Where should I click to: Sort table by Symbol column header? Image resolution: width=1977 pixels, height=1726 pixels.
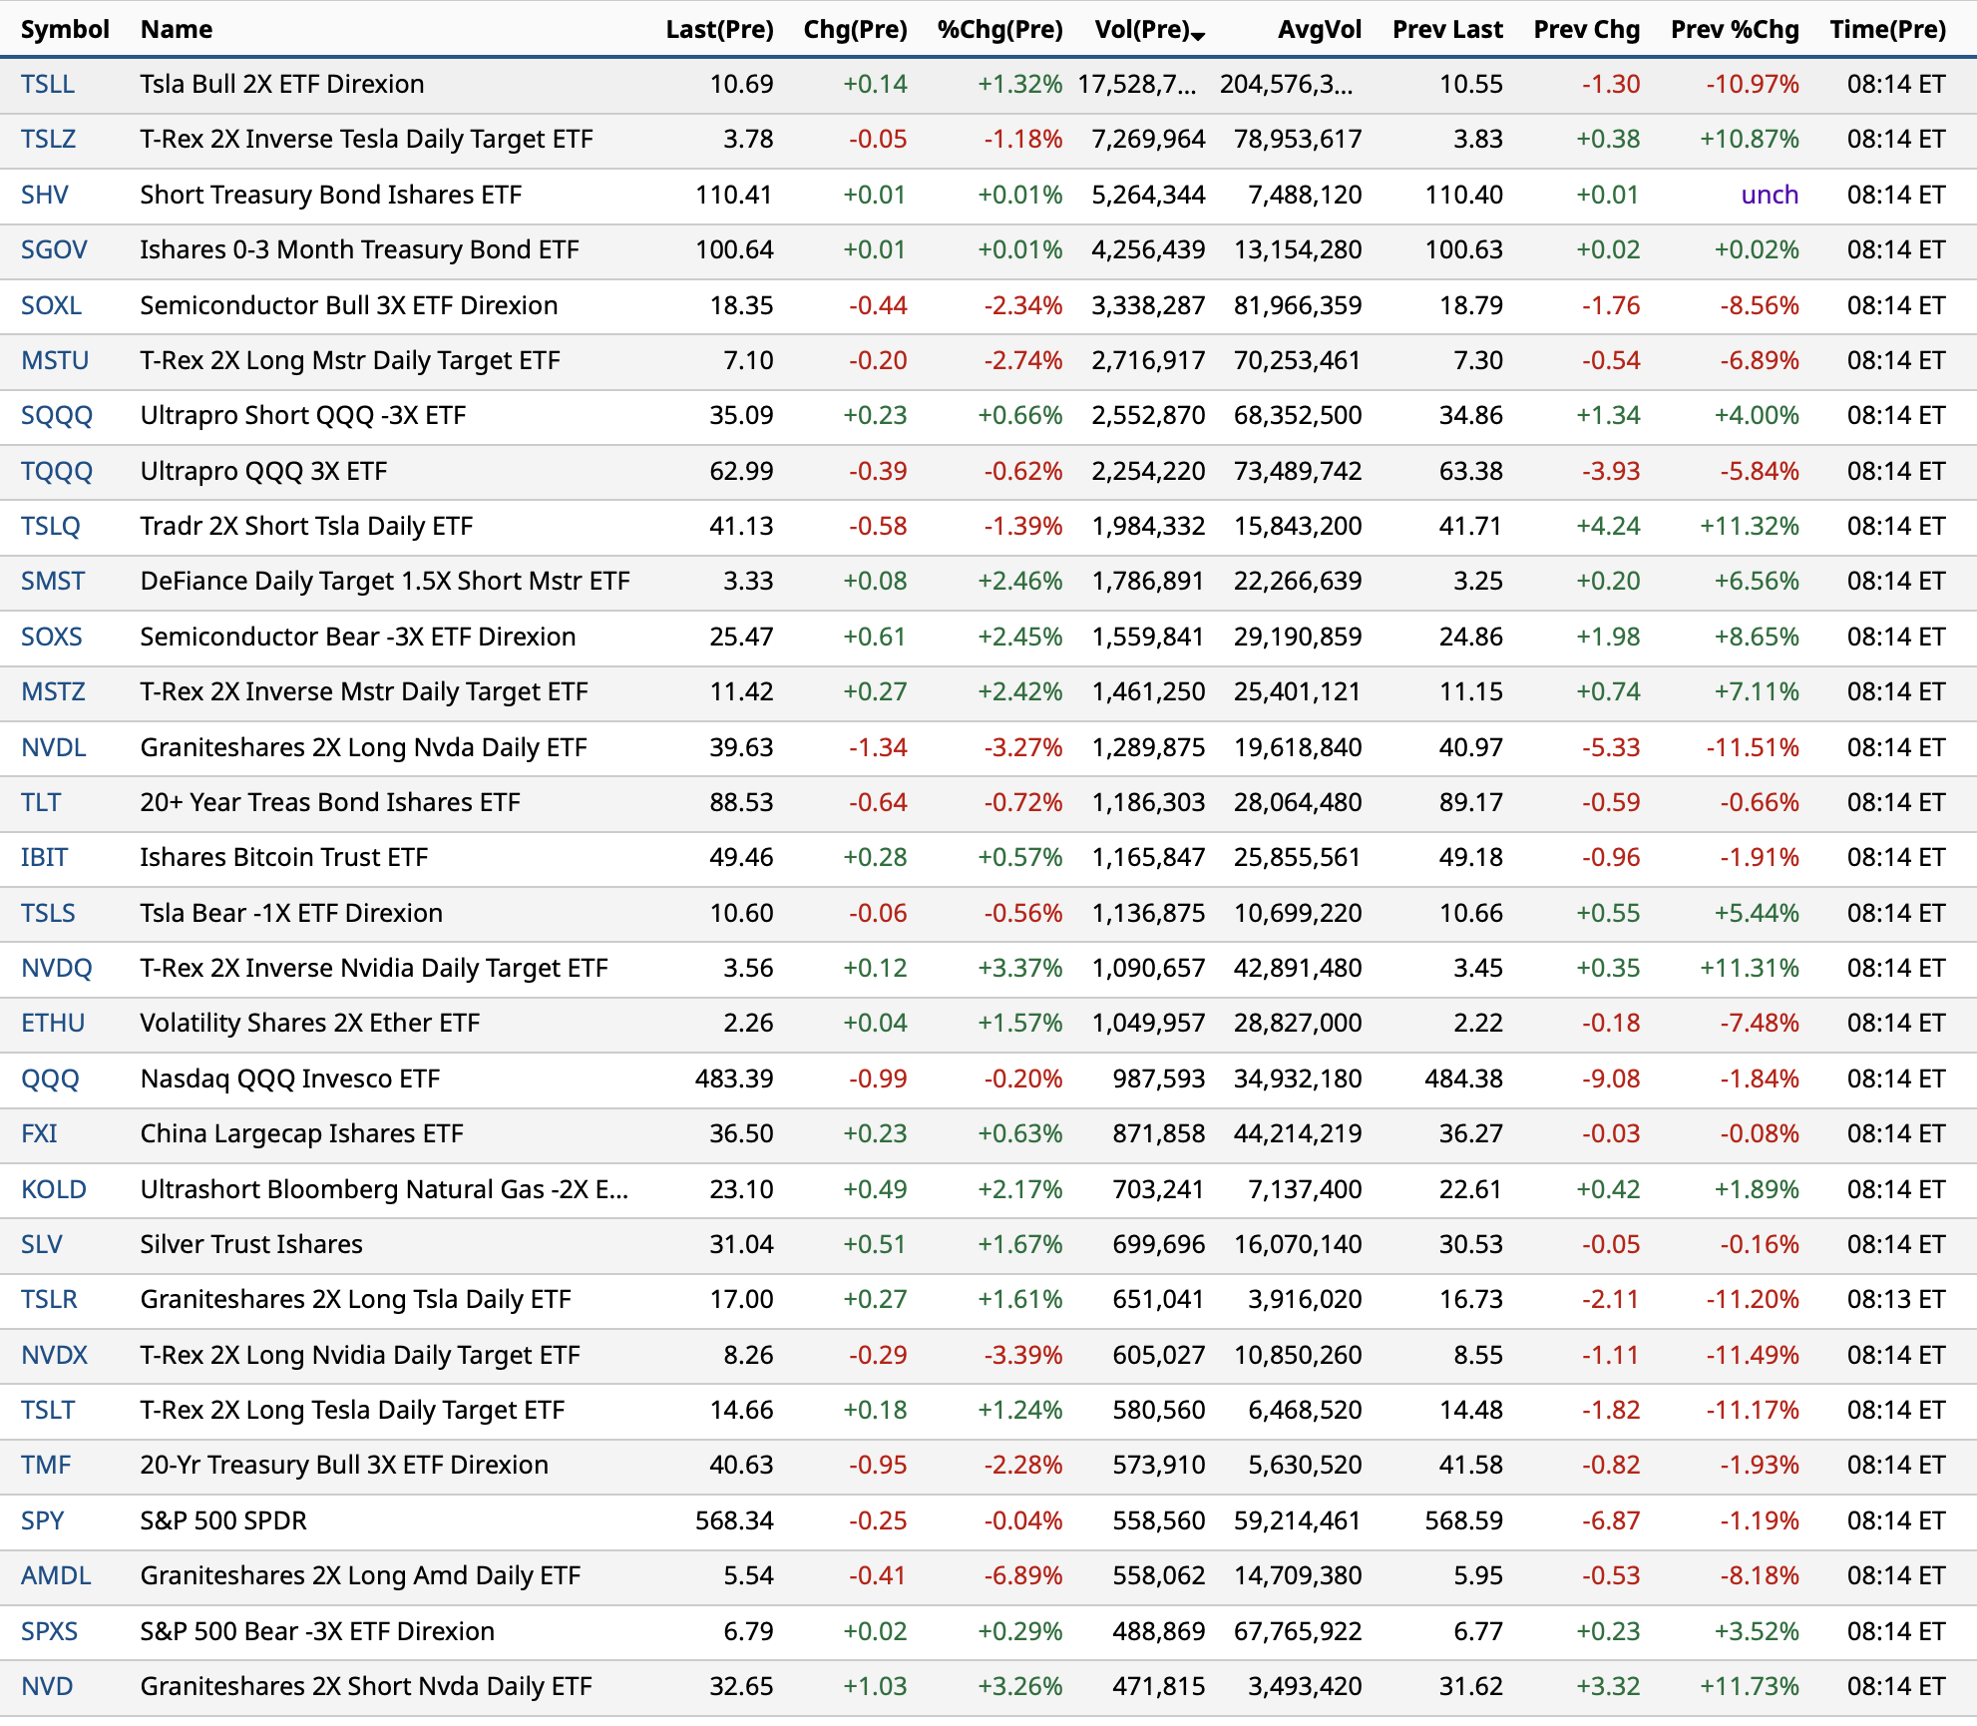[x=65, y=29]
